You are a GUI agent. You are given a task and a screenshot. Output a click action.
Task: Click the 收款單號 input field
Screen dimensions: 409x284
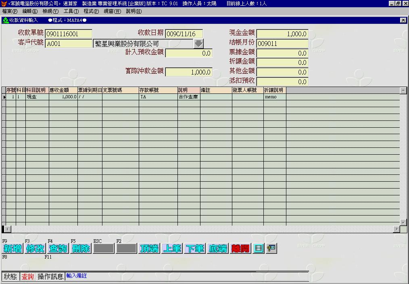click(x=69, y=34)
